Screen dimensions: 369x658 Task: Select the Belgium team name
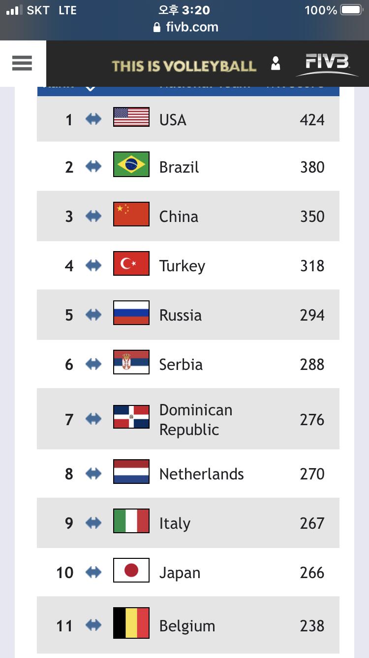pos(187,626)
